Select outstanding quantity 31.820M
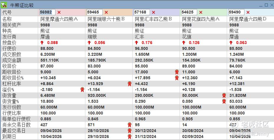 point(238,95)
